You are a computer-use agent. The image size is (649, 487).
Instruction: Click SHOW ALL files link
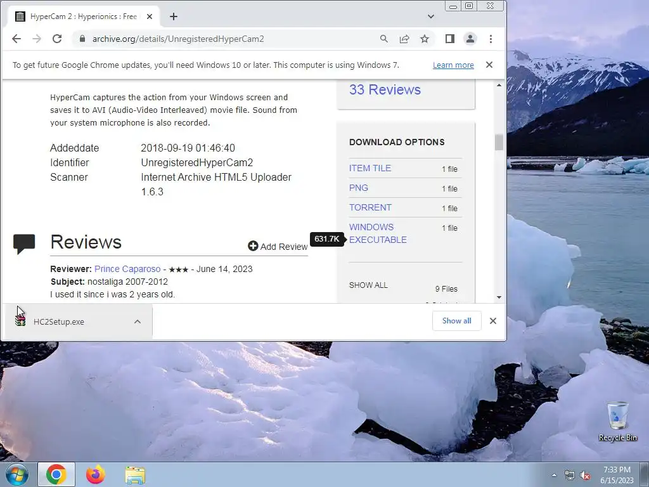[368, 285]
